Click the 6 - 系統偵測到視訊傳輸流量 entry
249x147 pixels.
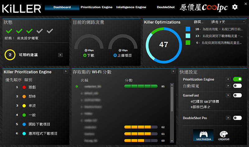pos(219,43)
